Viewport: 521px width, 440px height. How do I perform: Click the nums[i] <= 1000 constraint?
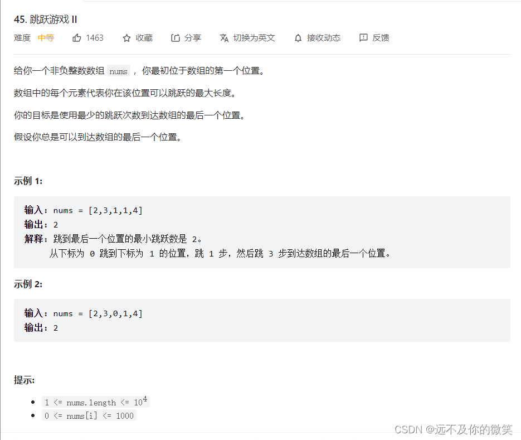89,415
